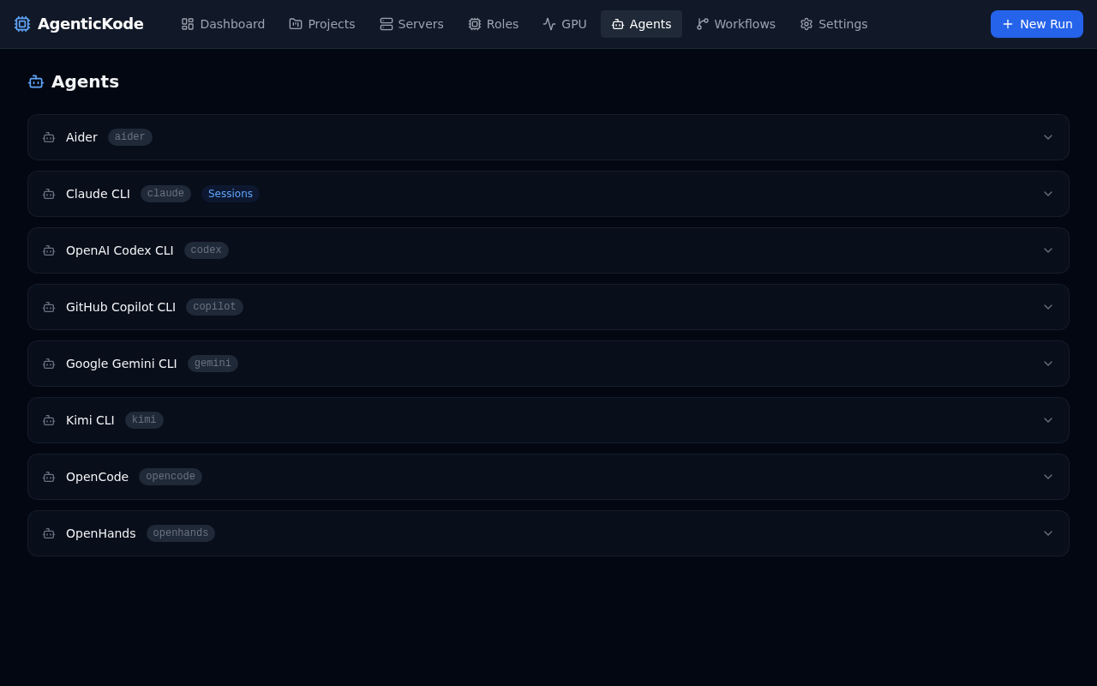Expand the GitHub Copilot CLI section
Screen dimensions: 1097x686
1048,307
